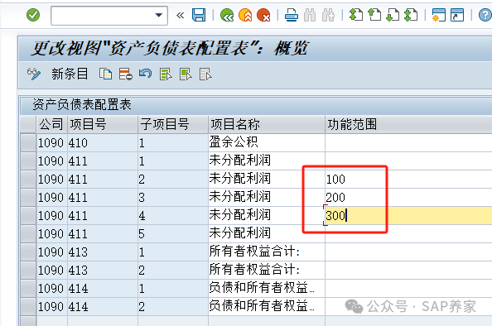Viewport: 492px width, 326px height.
Task: Click the 项目号 column header
Action: 103,124
